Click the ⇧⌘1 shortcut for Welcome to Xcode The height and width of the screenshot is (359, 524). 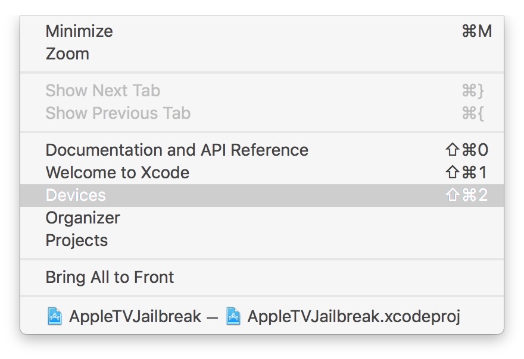(466, 172)
